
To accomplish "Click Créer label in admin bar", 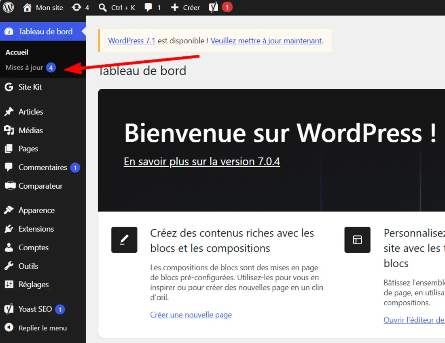I will click(191, 8).
